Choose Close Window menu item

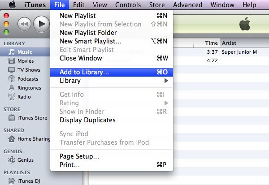click(112, 58)
